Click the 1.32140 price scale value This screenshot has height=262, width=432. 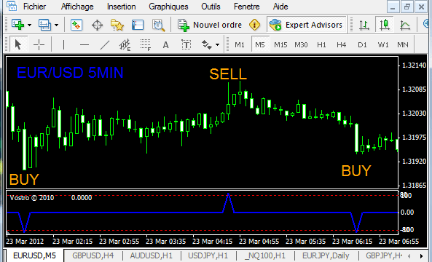pos(414,65)
